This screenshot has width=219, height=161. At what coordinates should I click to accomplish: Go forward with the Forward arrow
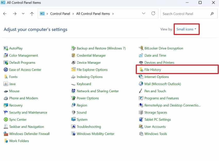coord(14,14)
